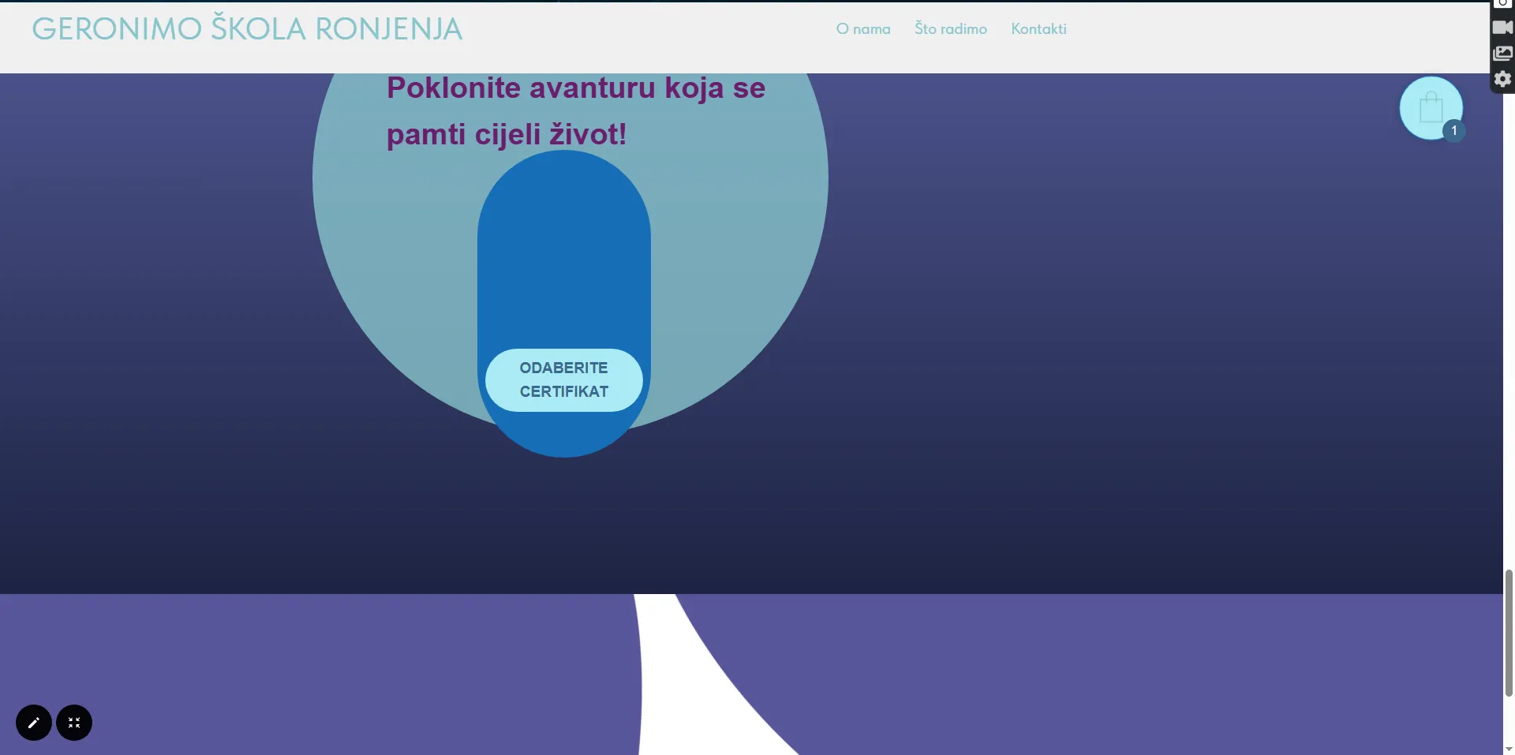Click the scrollbar down arrow
This screenshot has height=755, width=1515.
[x=1509, y=749]
